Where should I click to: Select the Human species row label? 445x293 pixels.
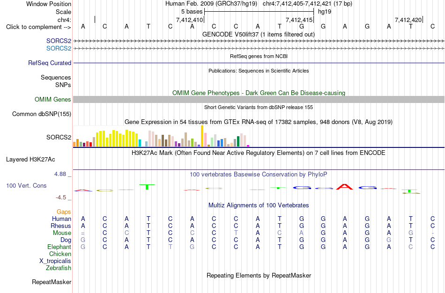coord(61,219)
